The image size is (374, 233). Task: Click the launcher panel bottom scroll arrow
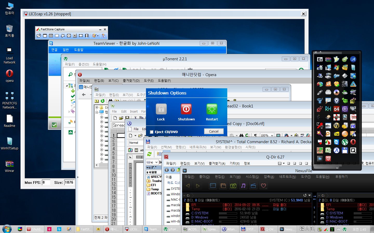337,168
